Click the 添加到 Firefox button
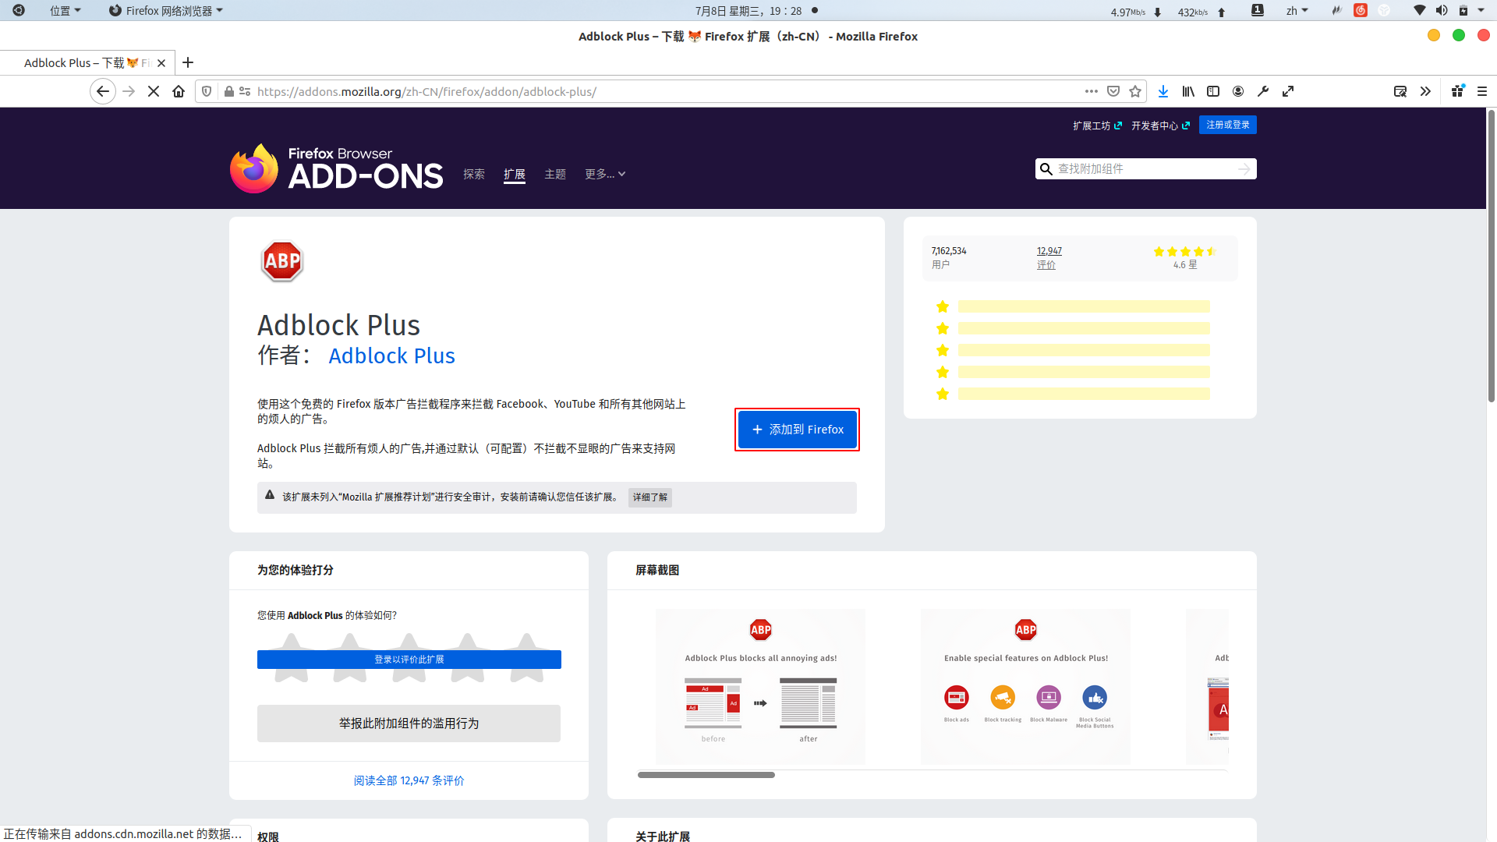The height and width of the screenshot is (842, 1497). pos(796,430)
